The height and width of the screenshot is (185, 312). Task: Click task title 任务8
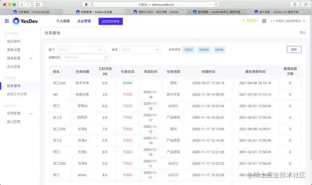[x=82, y=164]
